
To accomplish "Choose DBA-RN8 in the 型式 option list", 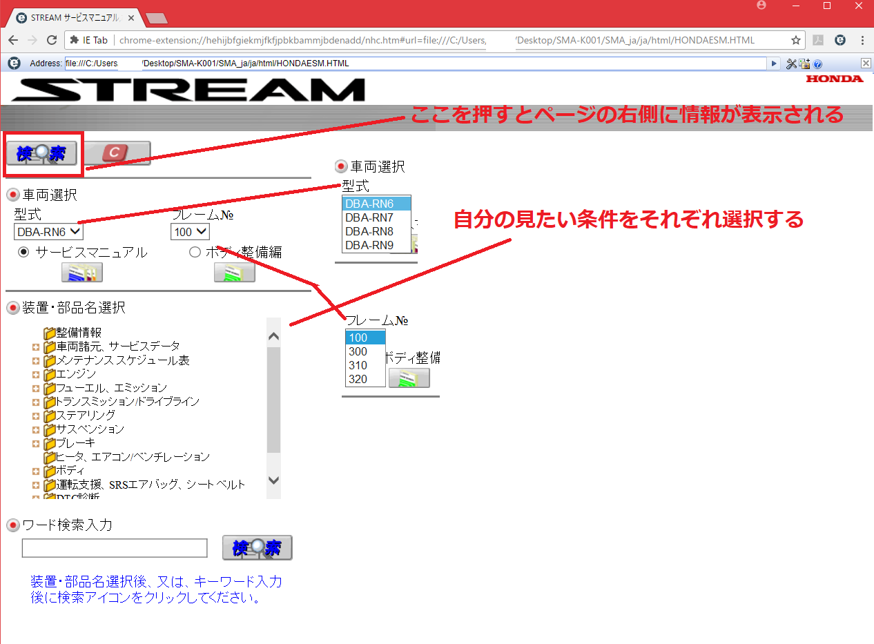I will [x=376, y=231].
